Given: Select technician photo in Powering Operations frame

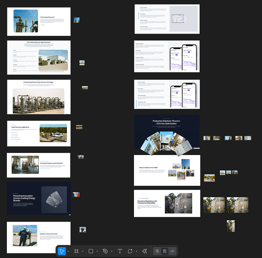Looking at the screenshot, I should tap(178, 203).
